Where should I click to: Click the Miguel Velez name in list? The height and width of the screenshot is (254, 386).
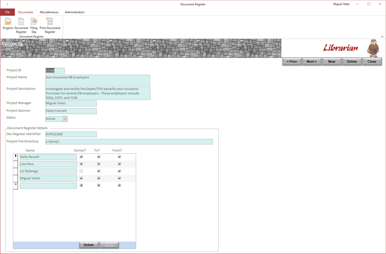pyautogui.click(x=48, y=178)
